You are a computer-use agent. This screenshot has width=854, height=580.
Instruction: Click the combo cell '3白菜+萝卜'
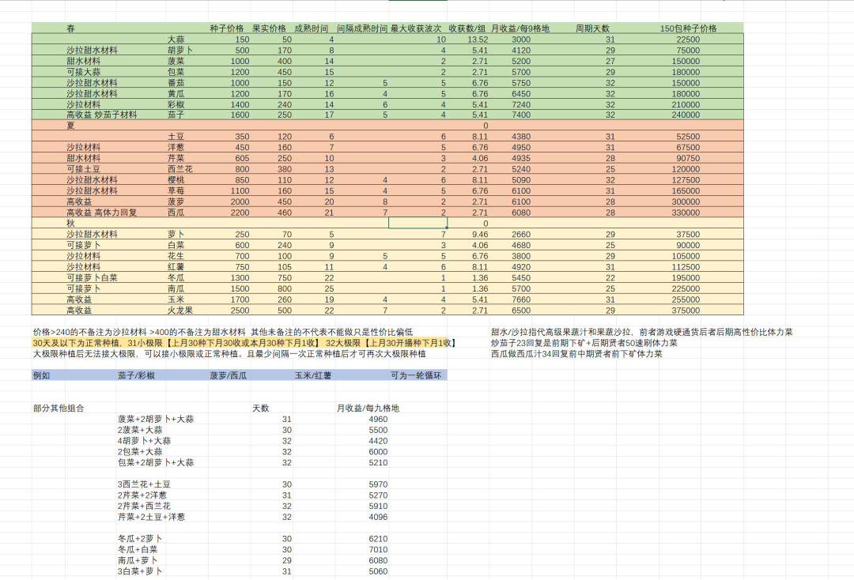(140, 571)
